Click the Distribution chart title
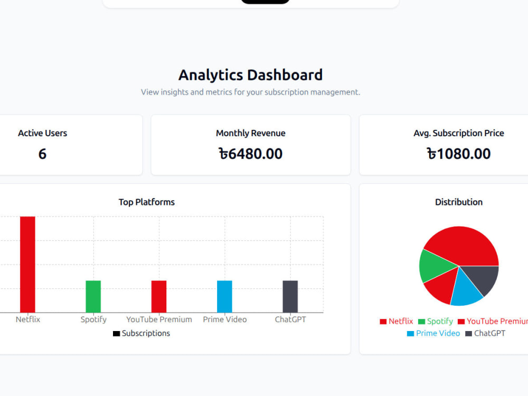528x396 pixels. [x=459, y=202]
